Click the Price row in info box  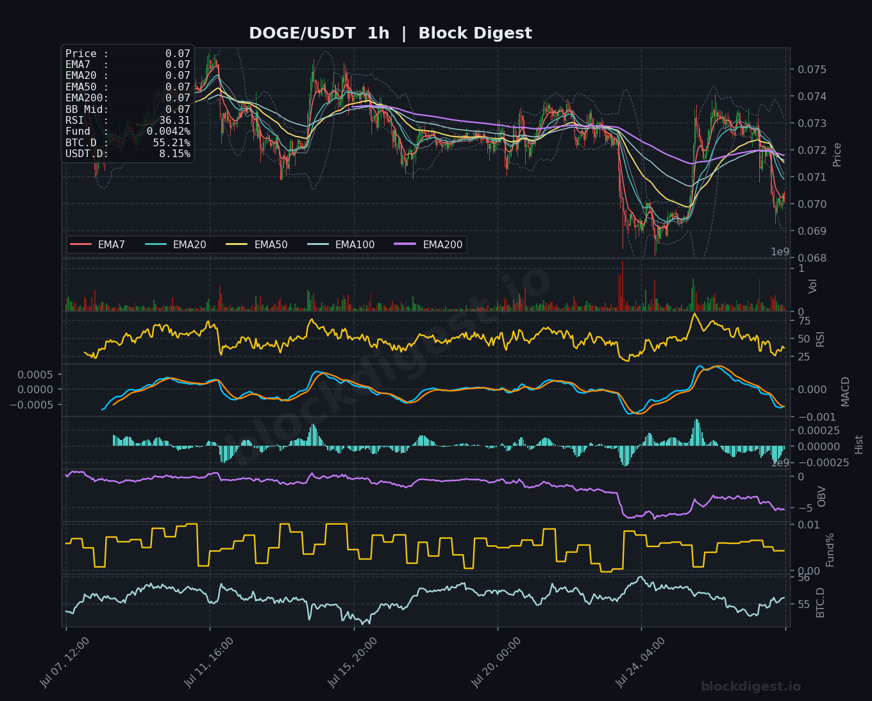128,54
